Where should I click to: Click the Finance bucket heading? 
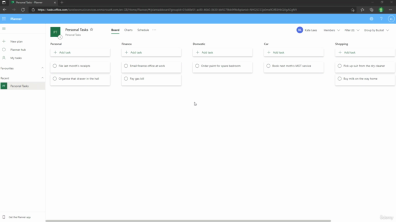(126, 44)
